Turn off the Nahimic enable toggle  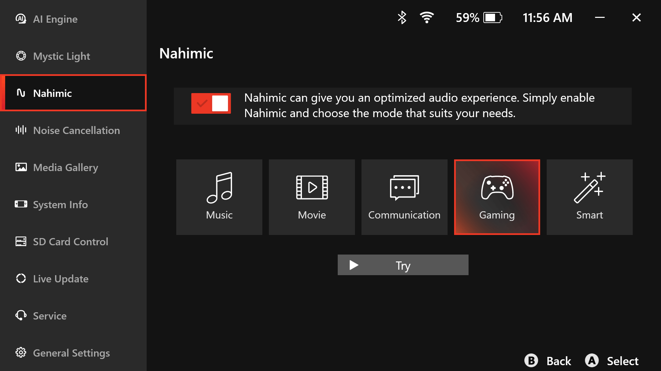[211, 103]
